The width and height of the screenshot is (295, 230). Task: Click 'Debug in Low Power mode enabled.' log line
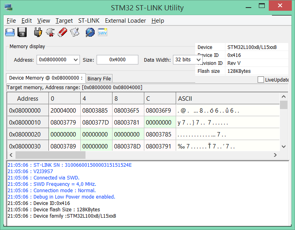click(61, 197)
